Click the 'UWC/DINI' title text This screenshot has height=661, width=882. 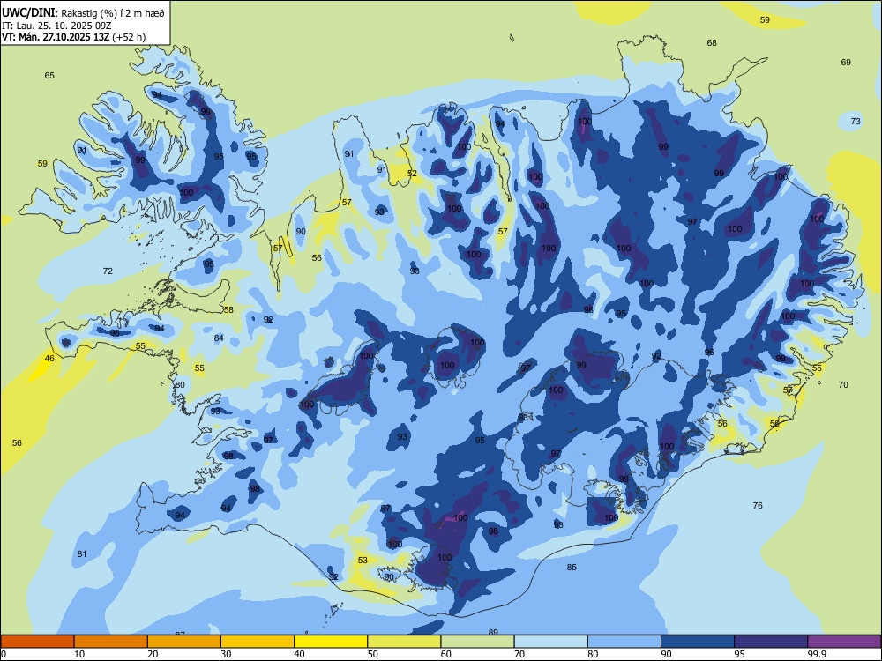point(28,11)
